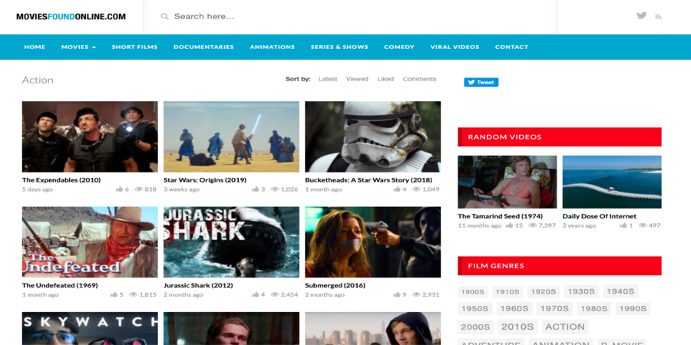Open the RSS feed icon
Viewport: 691px width, 345px height.
pos(658,17)
